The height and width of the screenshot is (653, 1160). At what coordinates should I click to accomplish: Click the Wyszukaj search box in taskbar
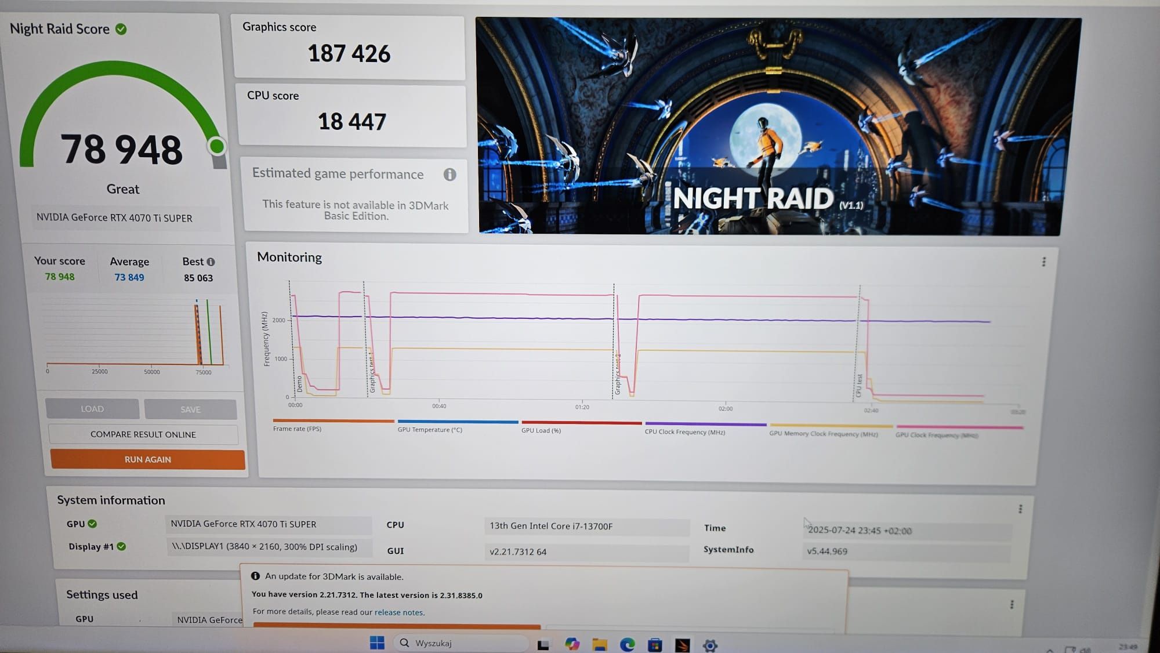[461, 643]
